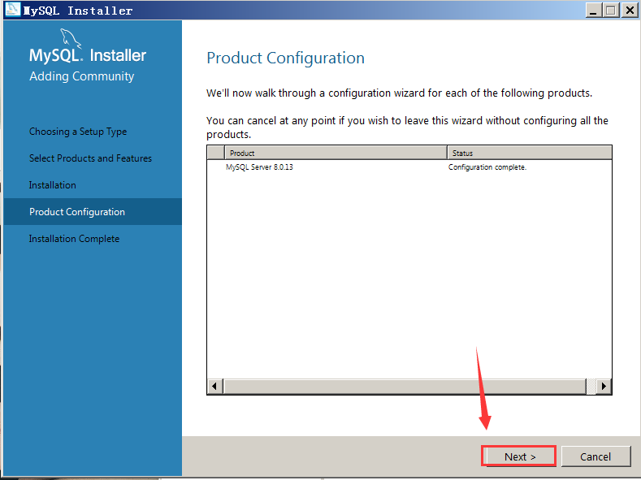The height and width of the screenshot is (480, 641).
Task: Click the Product column header
Action: click(x=336, y=153)
